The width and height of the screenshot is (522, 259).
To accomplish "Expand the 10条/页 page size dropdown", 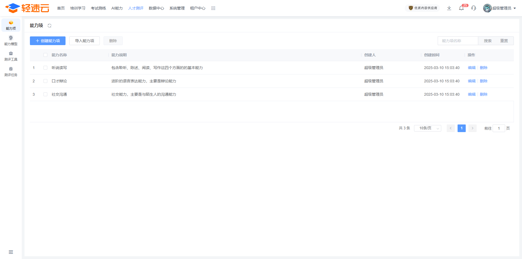I will (427, 128).
